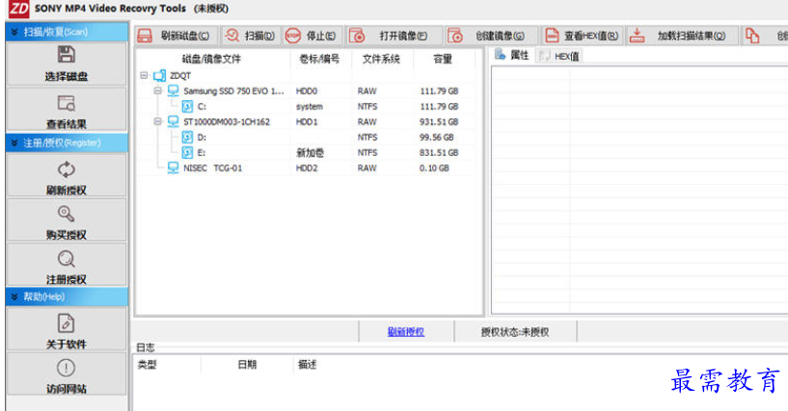Select the HDD0 label cell
This screenshot has height=411, width=788.
pos(307,91)
